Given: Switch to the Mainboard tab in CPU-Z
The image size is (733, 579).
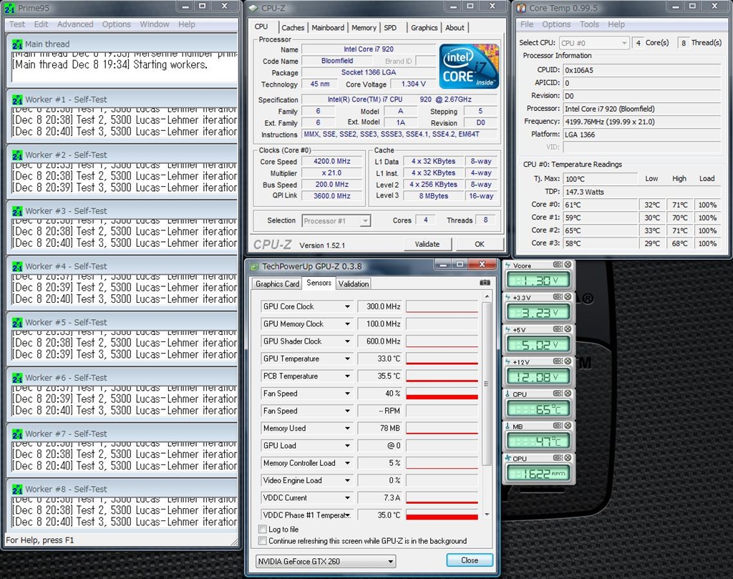Looking at the screenshot, I should click(x=328, y=28).
